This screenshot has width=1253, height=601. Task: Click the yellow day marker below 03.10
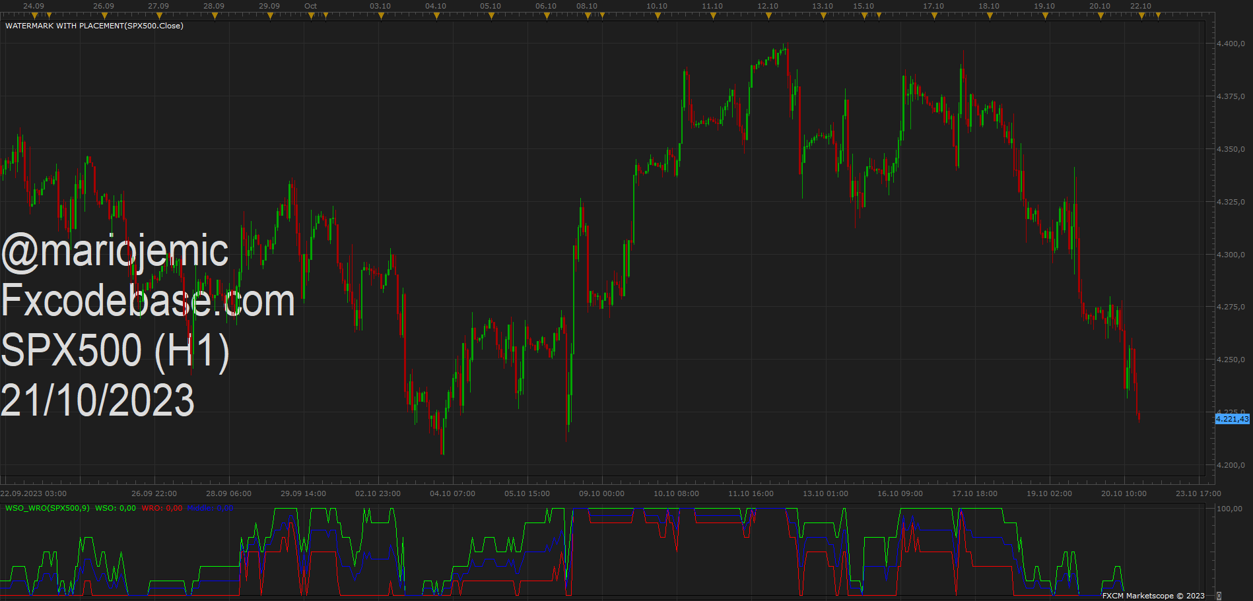point(381,16)
